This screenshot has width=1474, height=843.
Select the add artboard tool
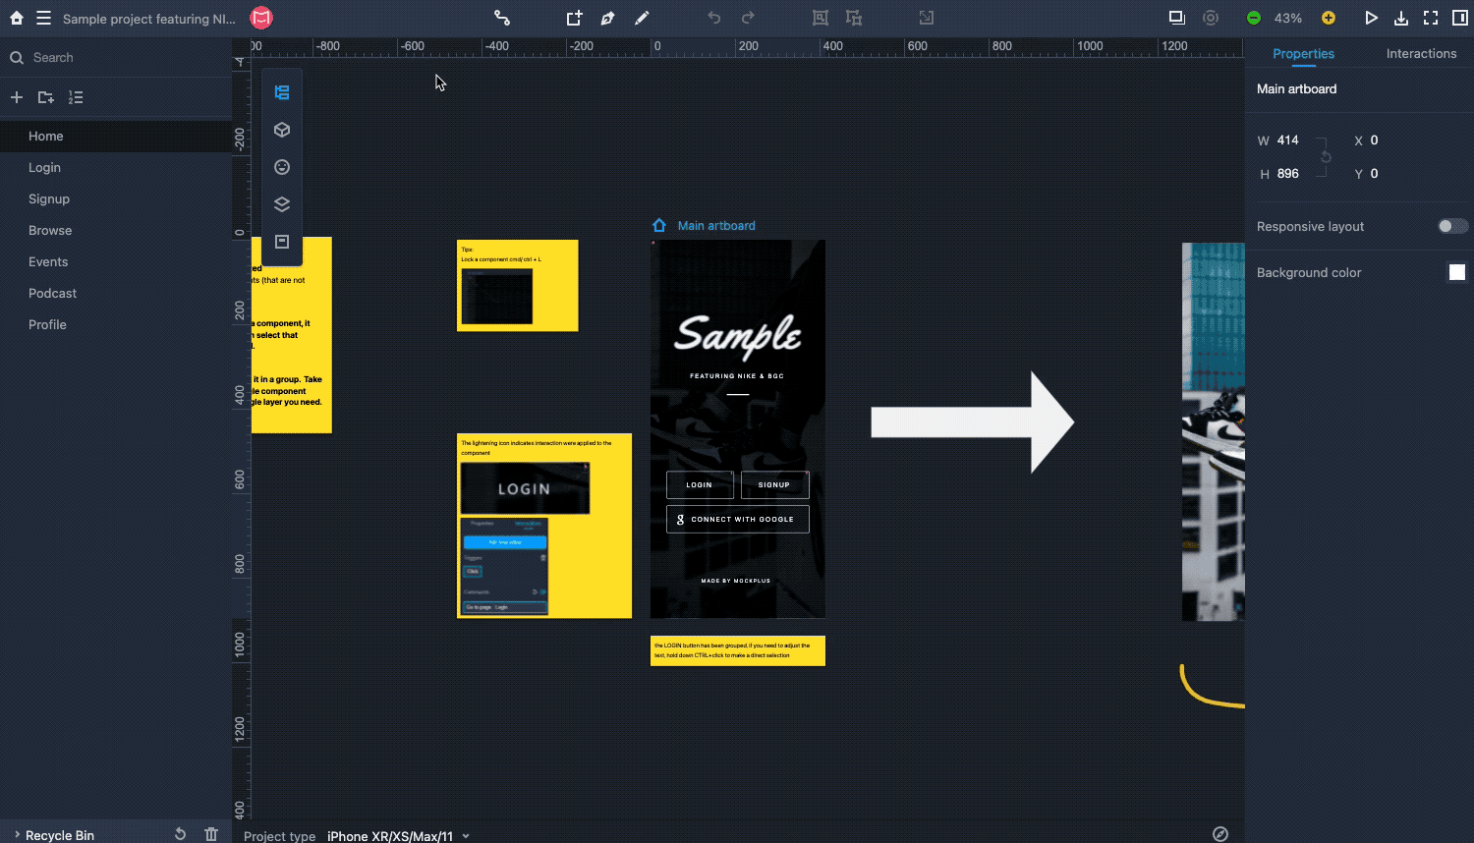[x=574, y=18]
